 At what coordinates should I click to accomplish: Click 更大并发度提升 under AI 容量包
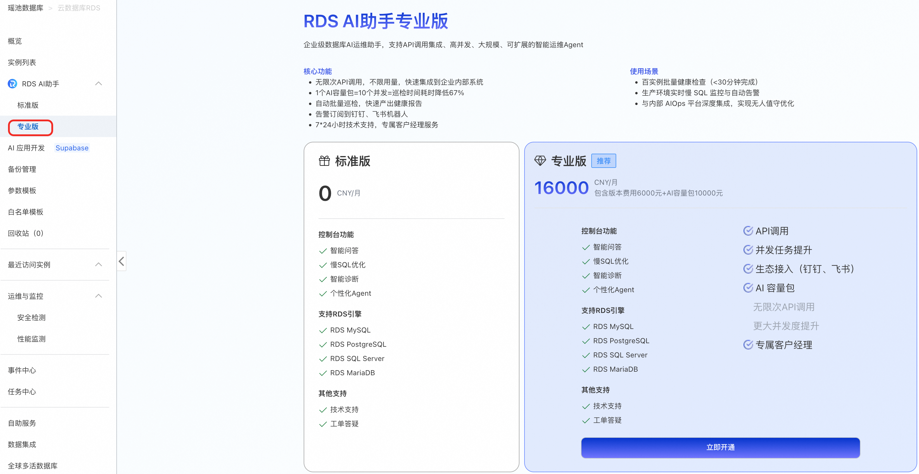[786, 326]
